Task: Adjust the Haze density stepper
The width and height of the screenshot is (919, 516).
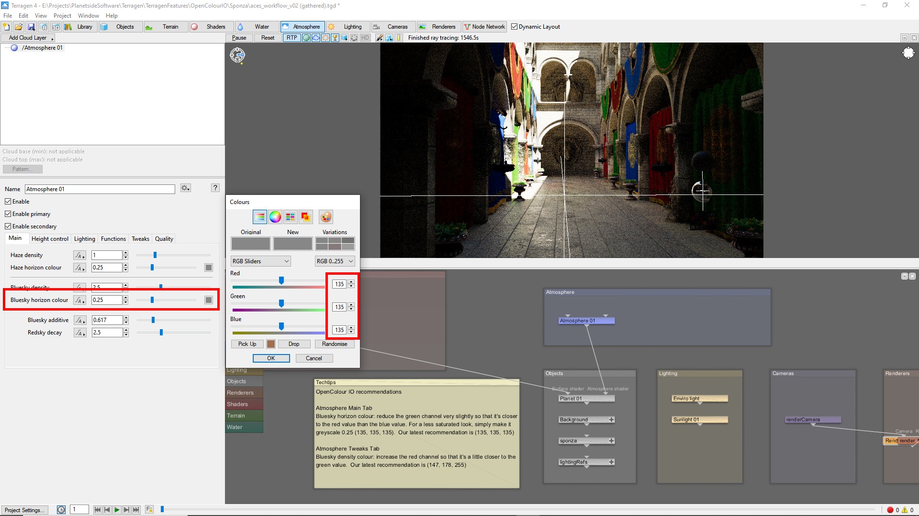Action: click(x=125, y=255)
